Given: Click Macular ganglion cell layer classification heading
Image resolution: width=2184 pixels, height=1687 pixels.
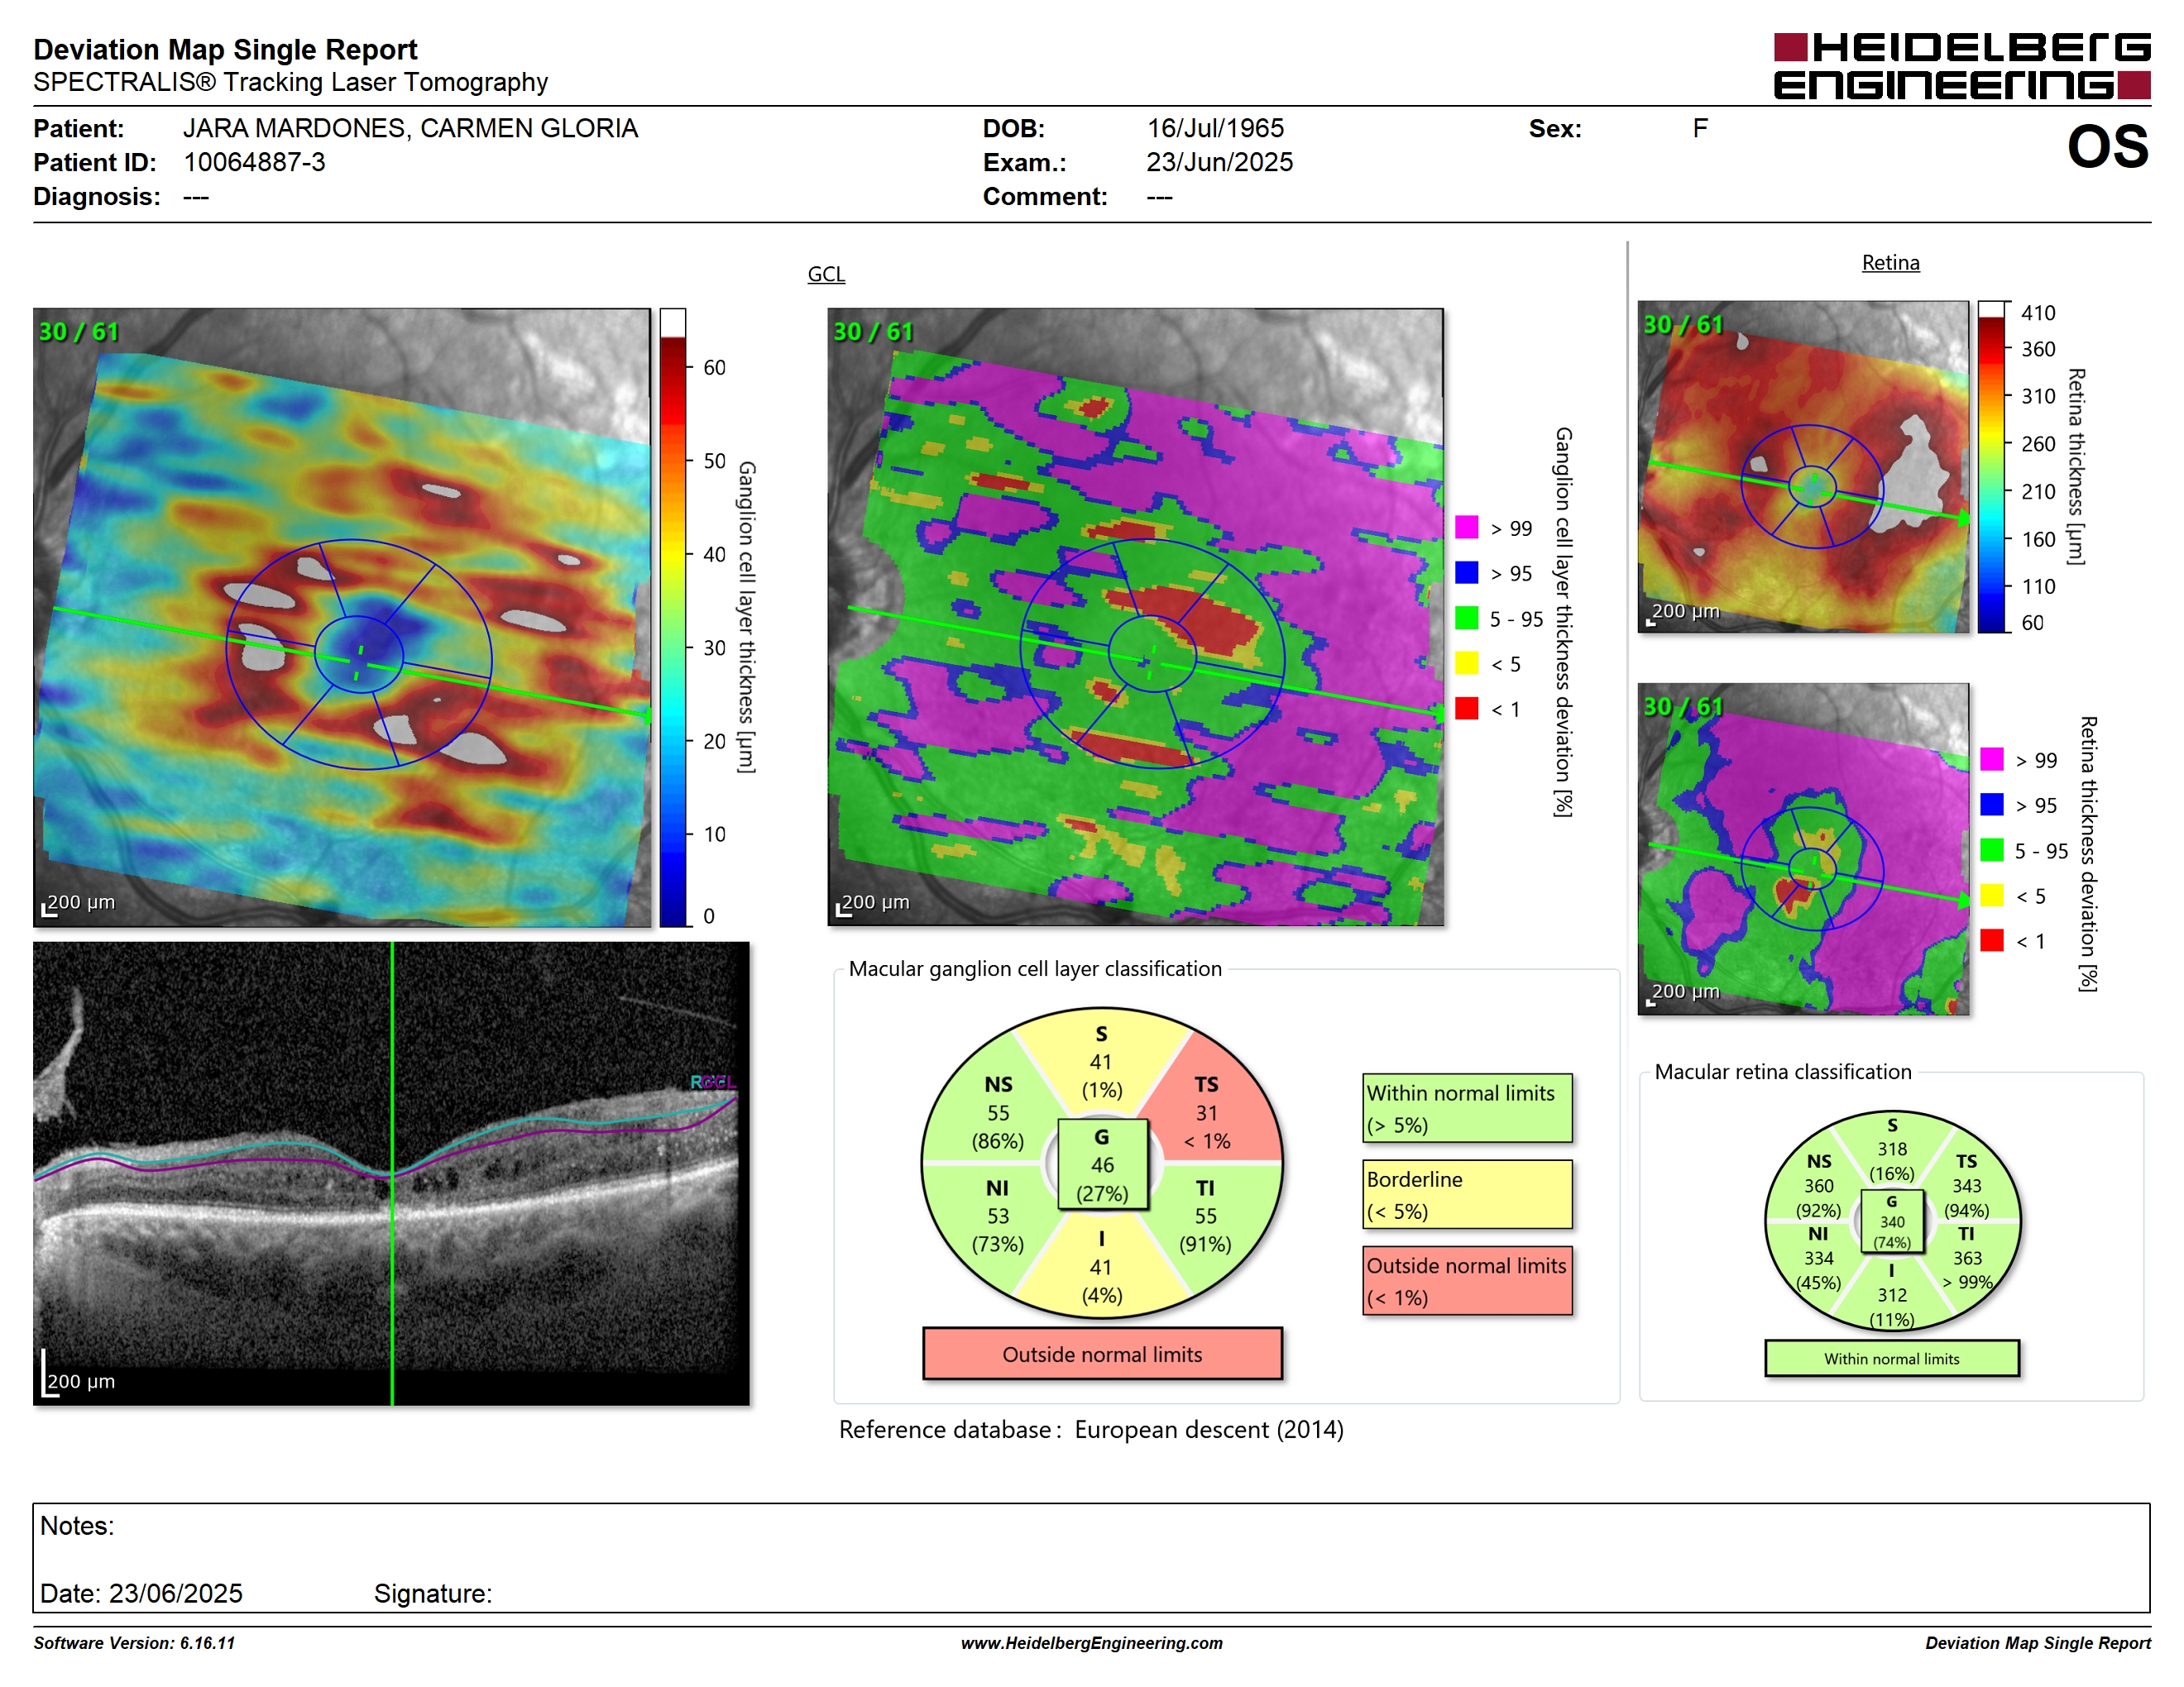Looking at the screenshot, I should 1035,968.
